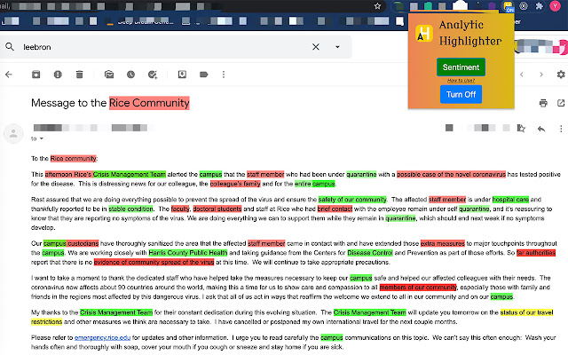The width and height of the screenshot is (568, 355).
Task: Delete the email with trash icon
Action: pyautogui.click(x=80, y=74)
